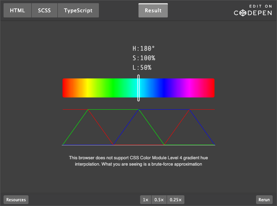Set preview zoom to 1×
Image resolution: width=277 pixels, height=206 pixels.
(x=146, y=200)
